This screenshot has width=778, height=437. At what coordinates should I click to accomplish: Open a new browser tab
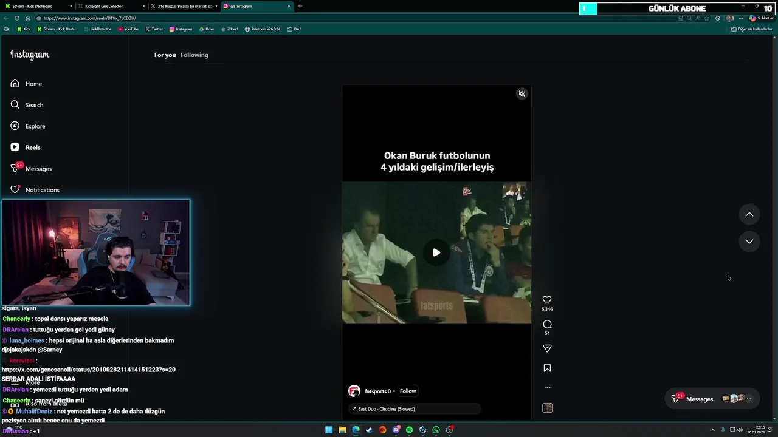pos(300,6)
